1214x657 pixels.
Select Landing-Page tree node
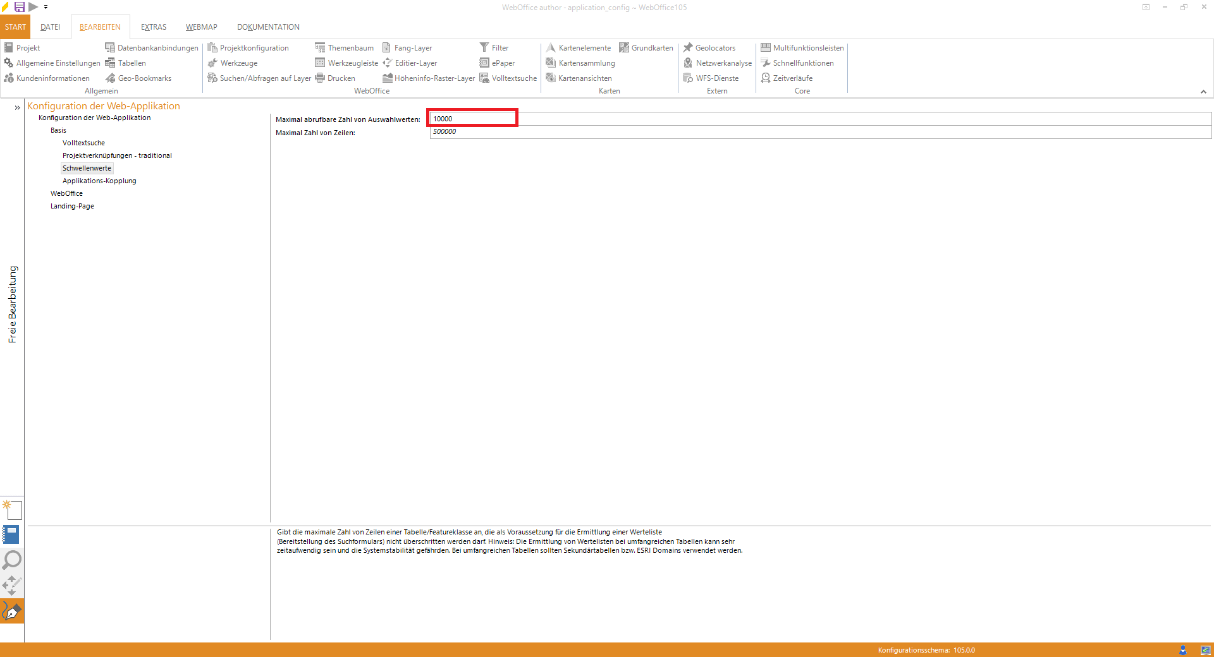(x=72, y=206)
